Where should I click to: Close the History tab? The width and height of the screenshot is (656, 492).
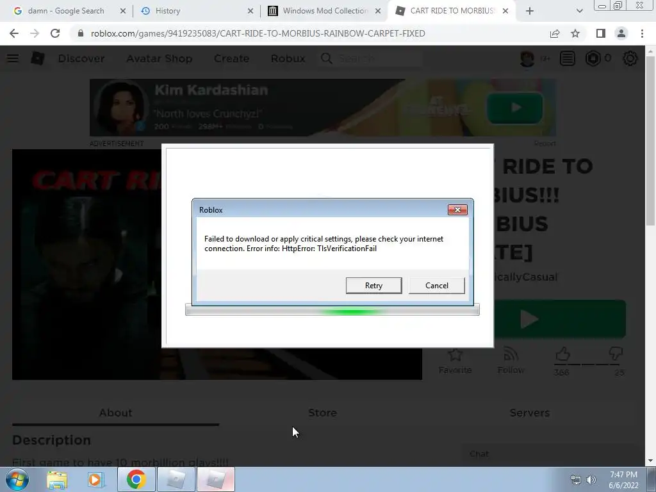[250, 12]
